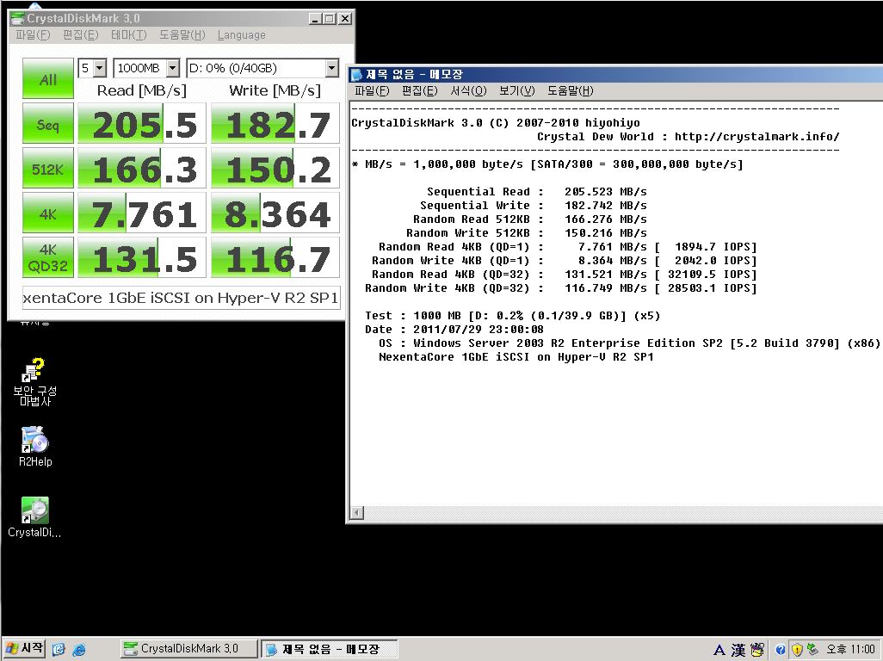Click the IME options tray icon

[x=757, y=650]
